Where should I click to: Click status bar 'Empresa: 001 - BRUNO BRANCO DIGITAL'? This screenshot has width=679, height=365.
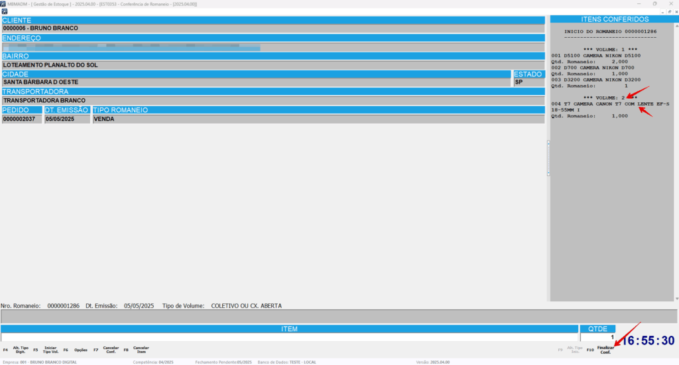click(40, 362)
